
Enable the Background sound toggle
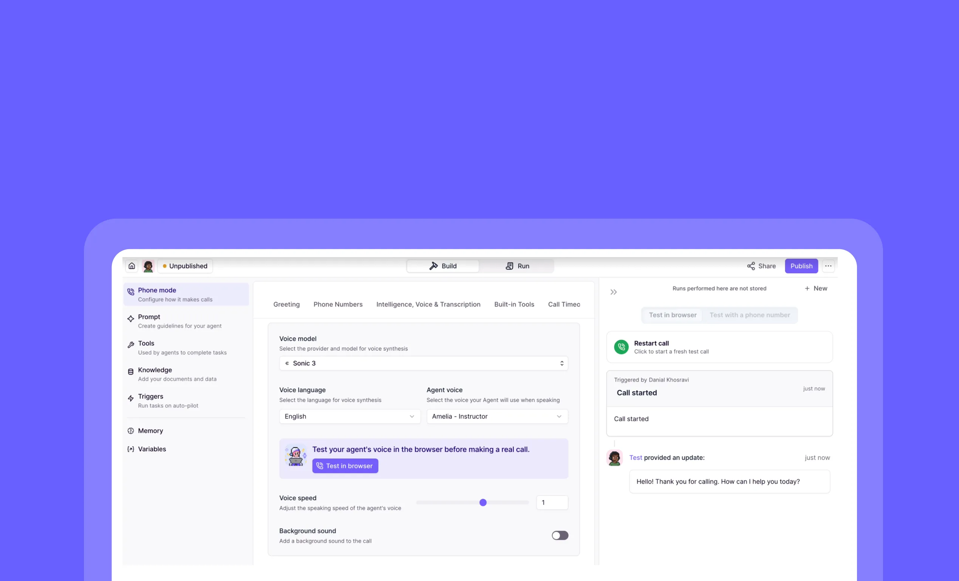(x=560, y=535)
